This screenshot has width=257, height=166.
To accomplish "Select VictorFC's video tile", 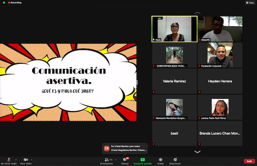I will 220,29.
